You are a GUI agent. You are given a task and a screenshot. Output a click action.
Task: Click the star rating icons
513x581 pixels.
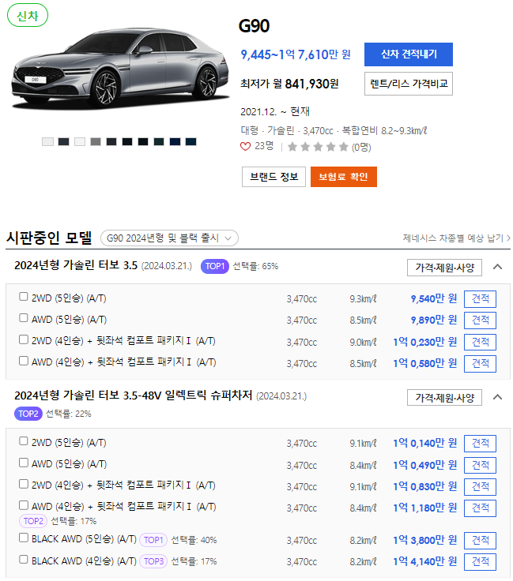[x=318, y=147]
